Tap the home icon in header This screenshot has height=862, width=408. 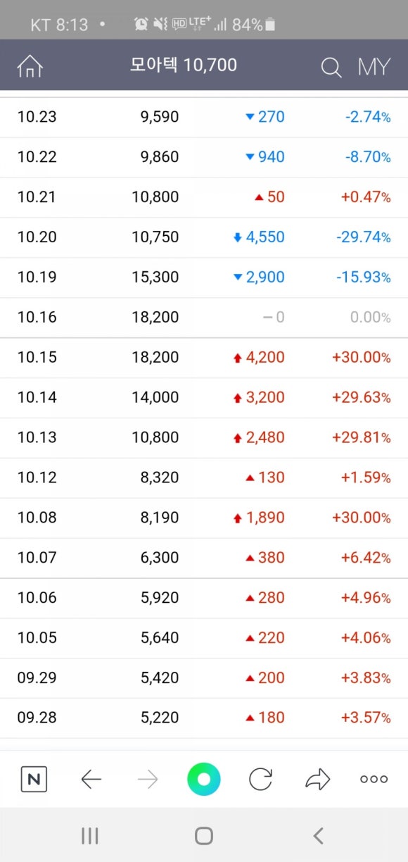pyautogui.click(x=30, y=66)
